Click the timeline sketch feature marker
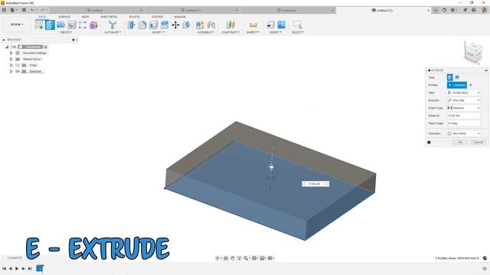Viewport: 490px width, 275px height. [x=40, y=268]
